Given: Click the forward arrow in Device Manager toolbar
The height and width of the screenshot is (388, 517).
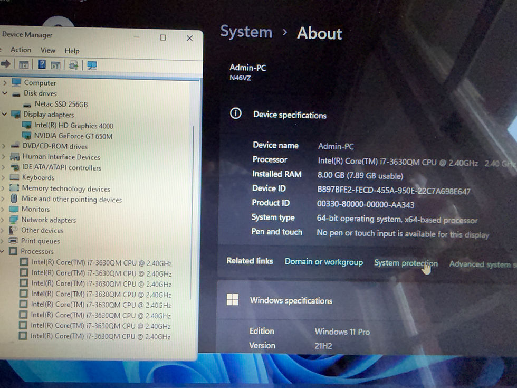Looking at the screenshot, I should (6, 64).
